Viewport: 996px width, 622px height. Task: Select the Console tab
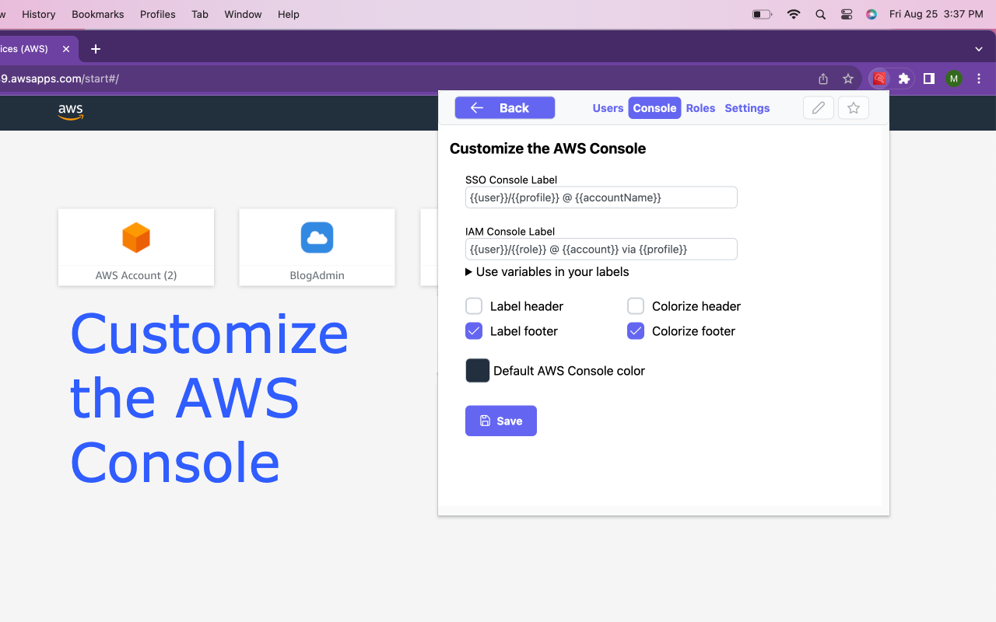[654, 108]
